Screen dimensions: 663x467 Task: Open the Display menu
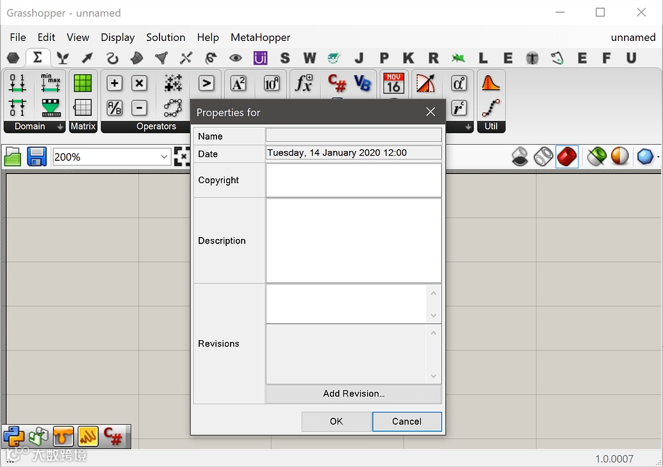[118, 37]
